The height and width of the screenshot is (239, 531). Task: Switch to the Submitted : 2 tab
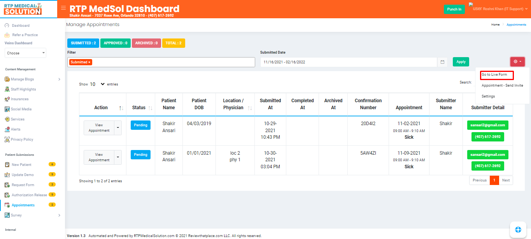83,43
